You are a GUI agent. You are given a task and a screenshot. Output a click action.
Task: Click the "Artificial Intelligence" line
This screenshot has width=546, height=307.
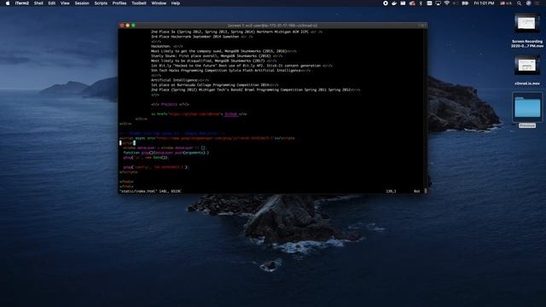pyautogui.click(x=180, y=80)
